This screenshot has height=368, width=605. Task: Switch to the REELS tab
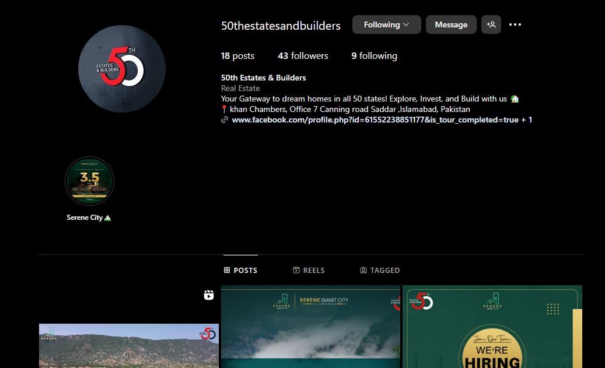309,271
